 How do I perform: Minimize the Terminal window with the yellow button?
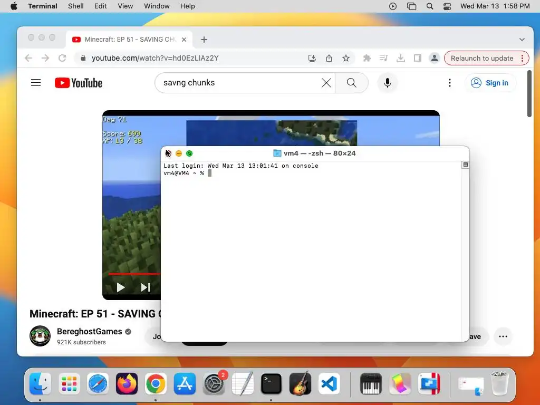pyautogui.click(x=179, y=153)
